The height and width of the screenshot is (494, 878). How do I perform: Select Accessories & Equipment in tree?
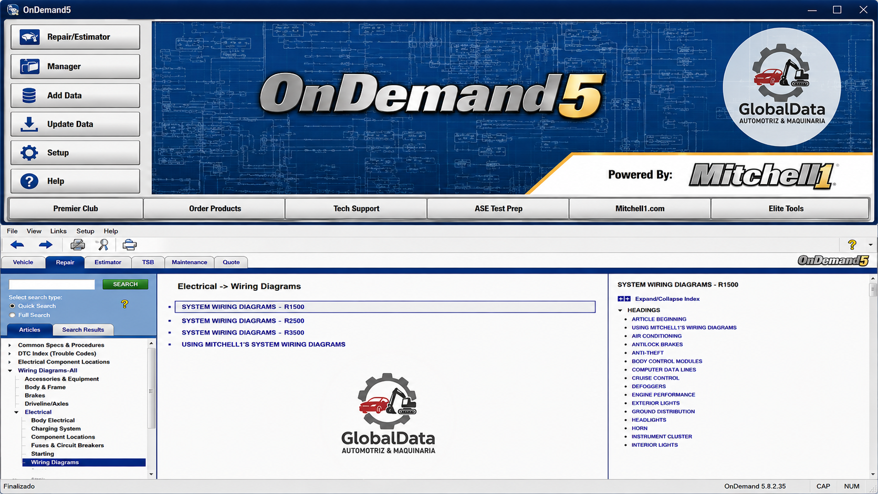tap(61, 379)
